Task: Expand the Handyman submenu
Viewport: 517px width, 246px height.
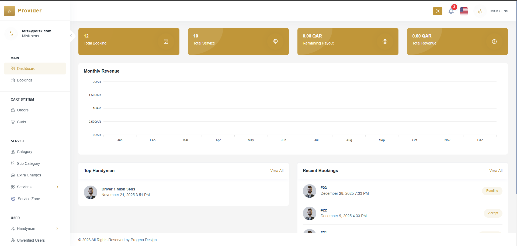Action: click(x=57, y=228)
